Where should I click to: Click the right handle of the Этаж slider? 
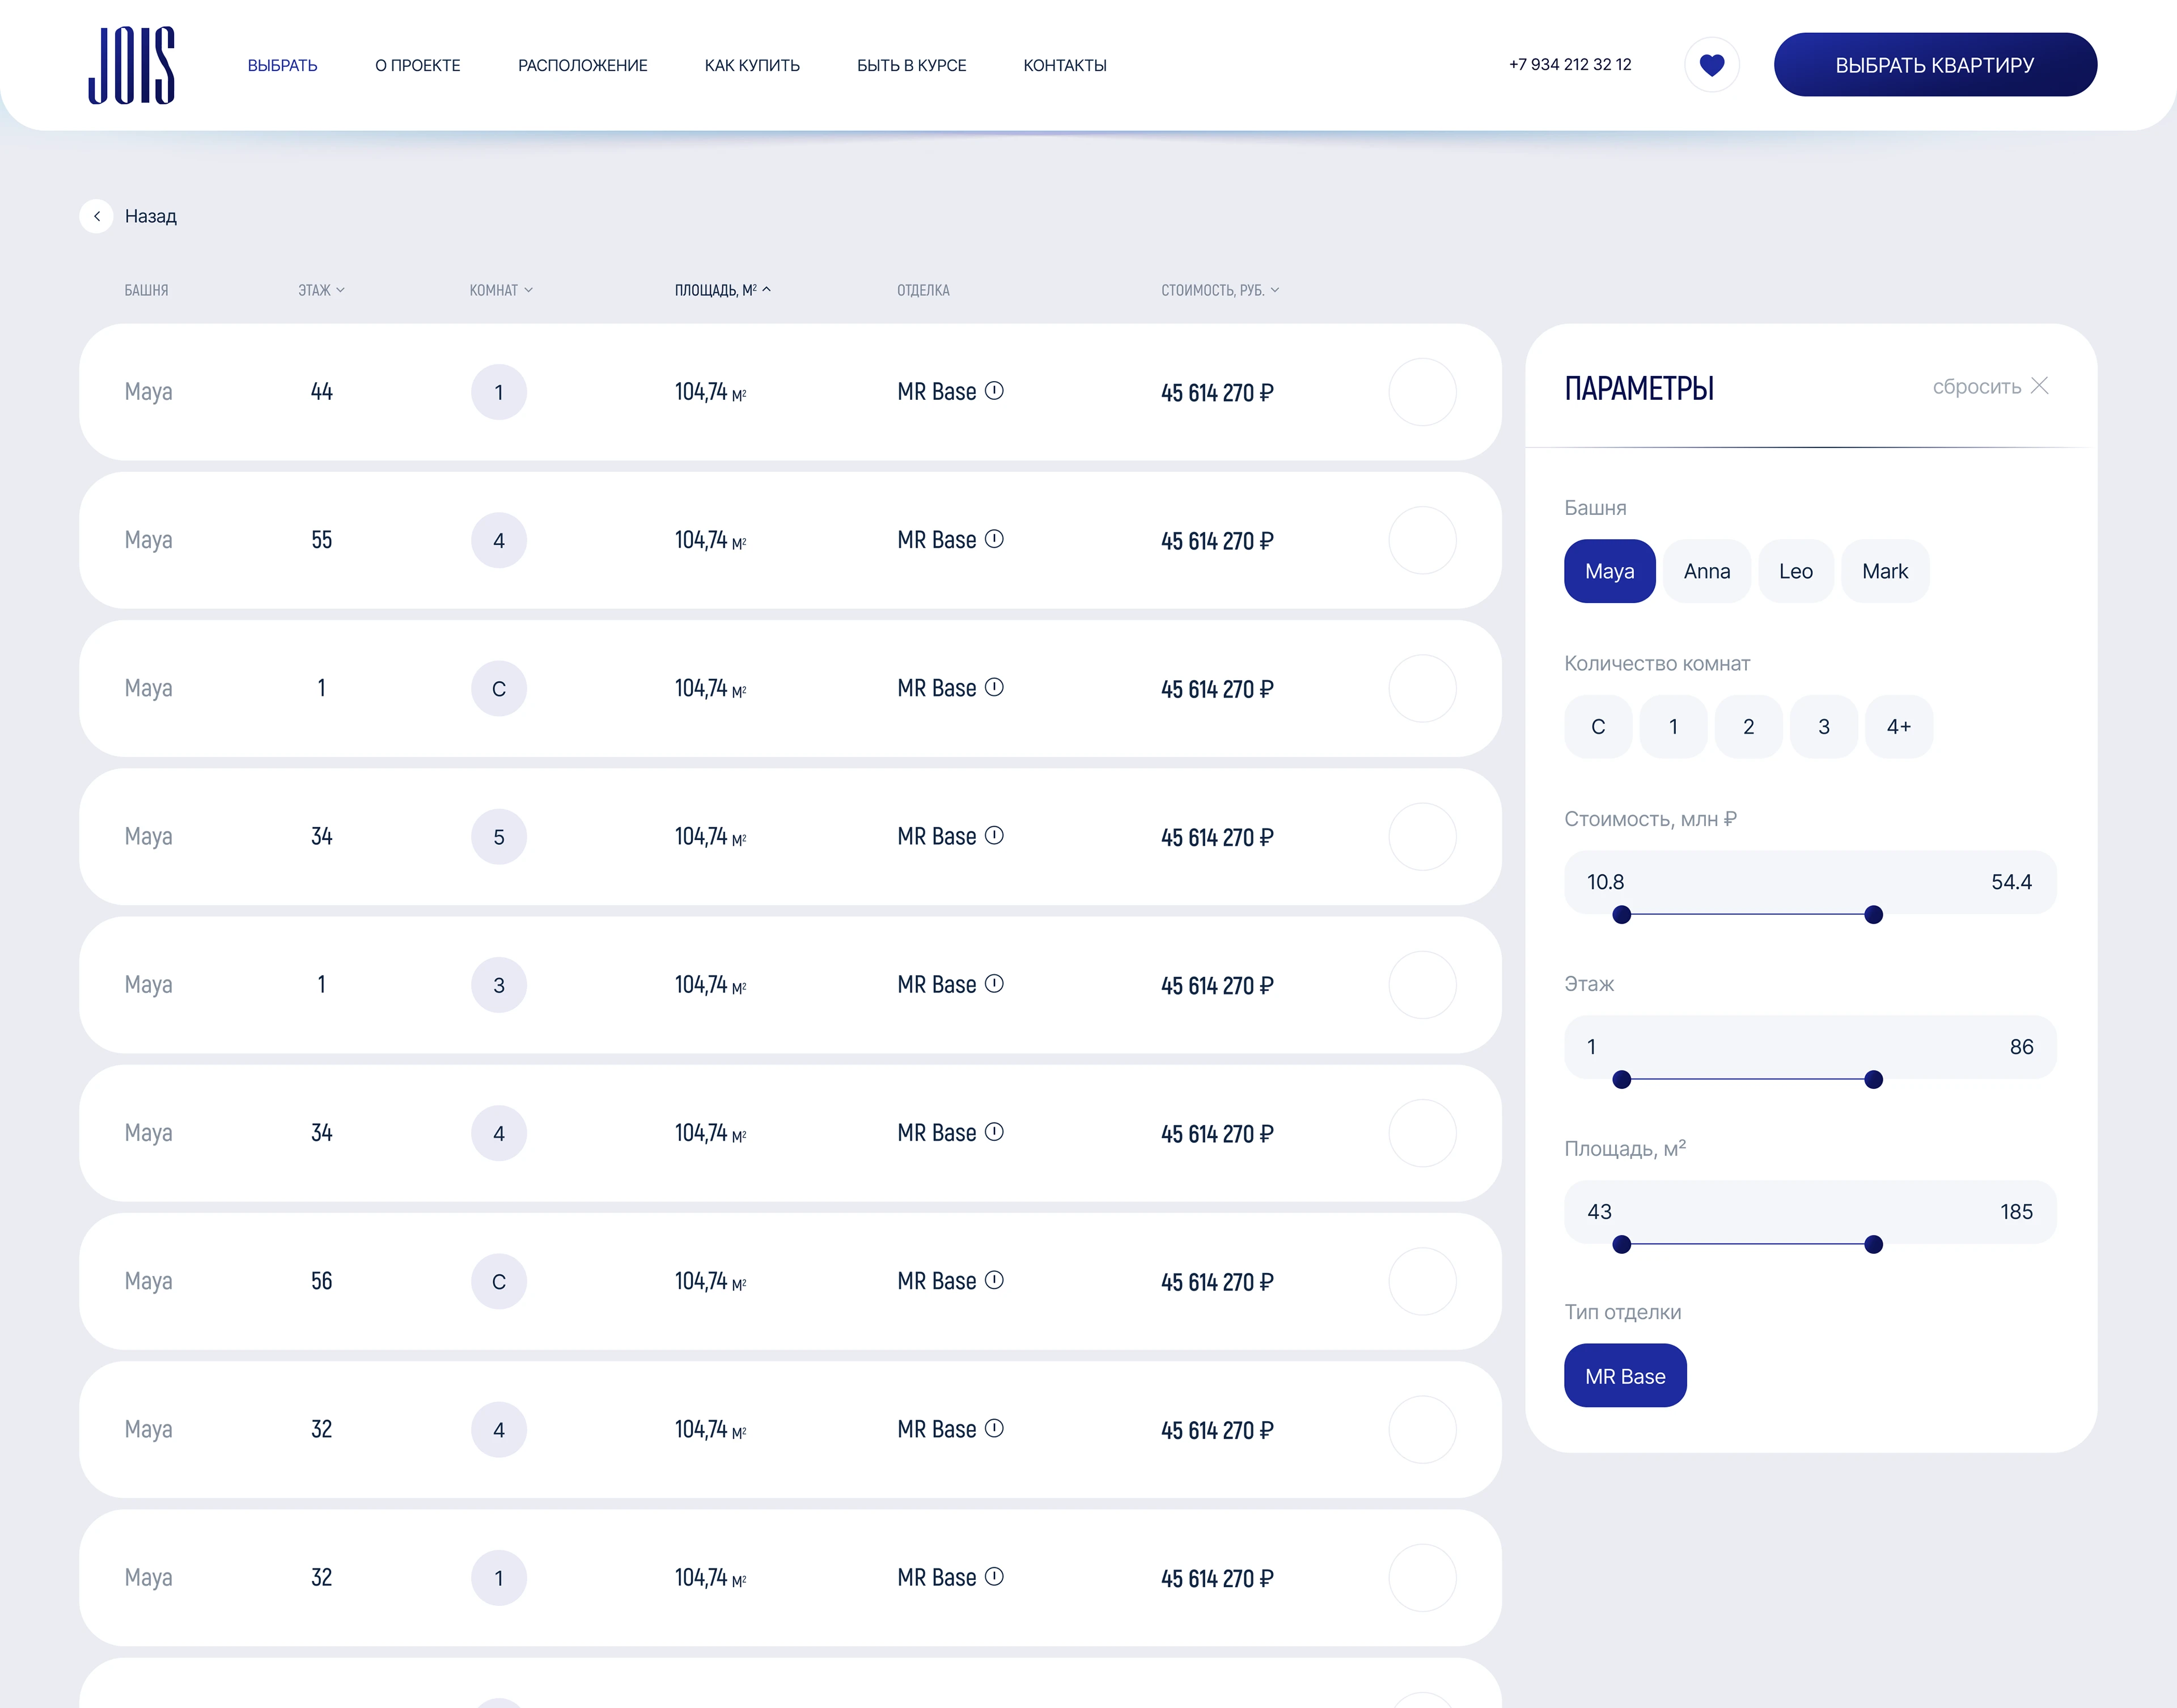pos(1873,1080)
